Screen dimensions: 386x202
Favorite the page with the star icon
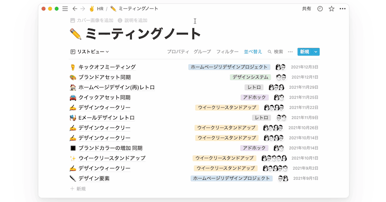331,9
